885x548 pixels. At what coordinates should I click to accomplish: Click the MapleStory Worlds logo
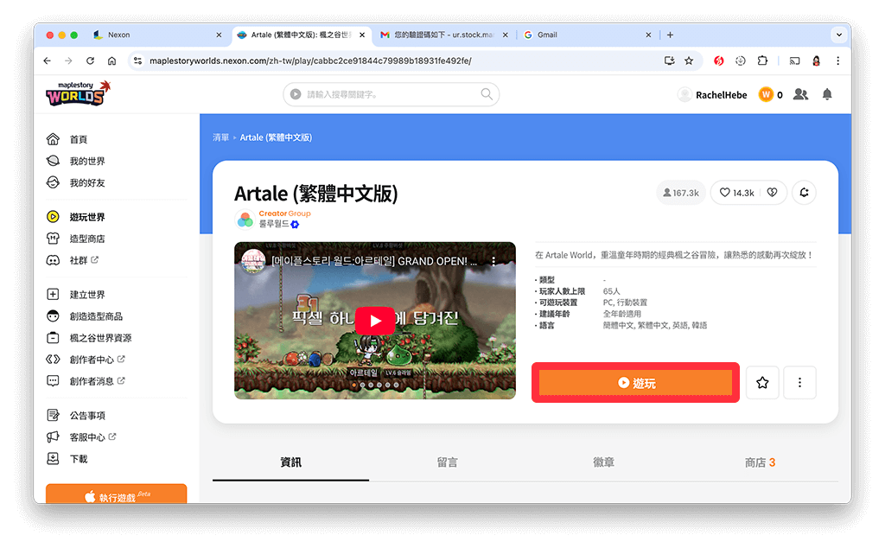tap(78, 93)
